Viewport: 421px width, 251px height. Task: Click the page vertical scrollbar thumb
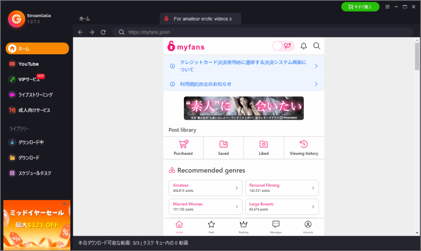[417, 56]
